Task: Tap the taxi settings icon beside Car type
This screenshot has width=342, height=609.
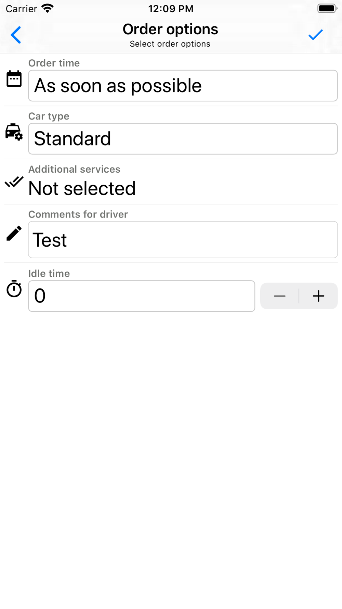Action: click(x=14, y=132)
